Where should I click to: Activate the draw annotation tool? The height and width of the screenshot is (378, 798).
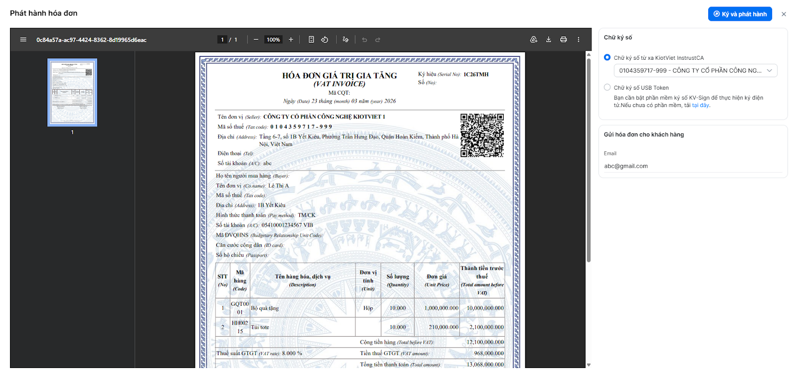(x=346, y=40)
